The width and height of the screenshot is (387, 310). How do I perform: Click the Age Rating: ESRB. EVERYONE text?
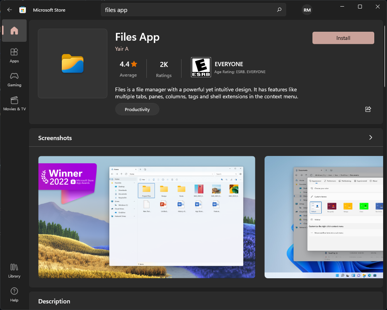(x=240, y=72)
